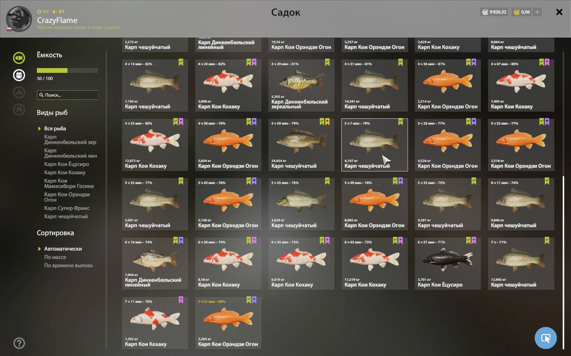Sort fish by 'По времени вылова'
Screen dimensions: 571x356
click(x=68, y=265)
